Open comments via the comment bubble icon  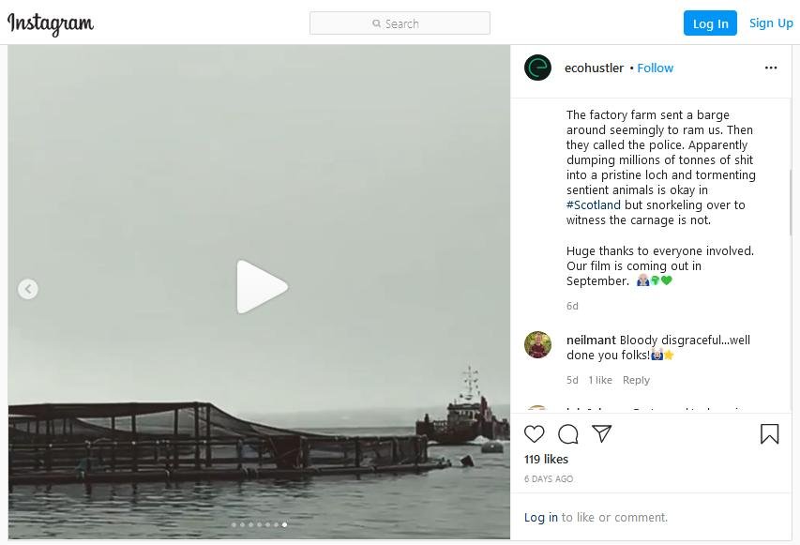pos(568,434)
